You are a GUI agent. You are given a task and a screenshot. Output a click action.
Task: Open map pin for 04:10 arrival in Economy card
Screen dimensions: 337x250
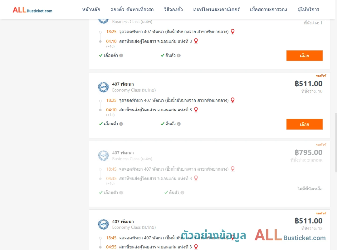click(196, 110)
